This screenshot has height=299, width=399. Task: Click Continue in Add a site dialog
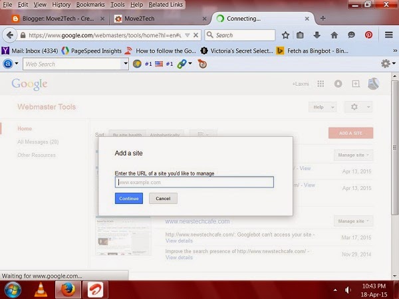point(129,198)
